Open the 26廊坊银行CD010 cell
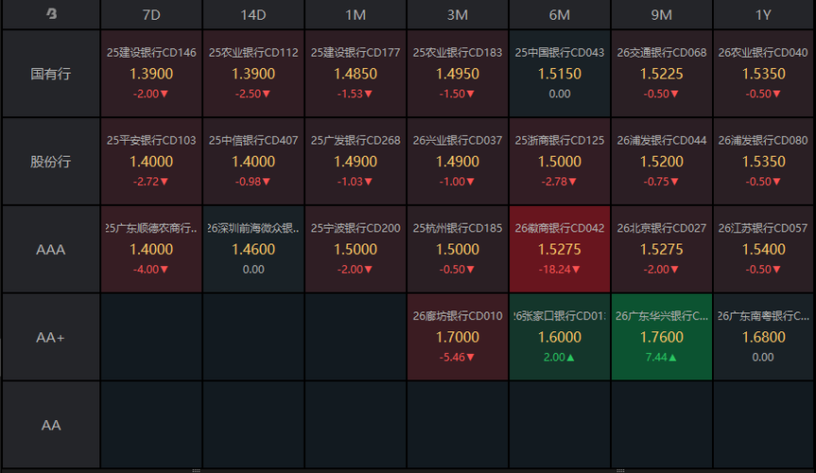This screenshot has height=473, width=816. [458, 337]
